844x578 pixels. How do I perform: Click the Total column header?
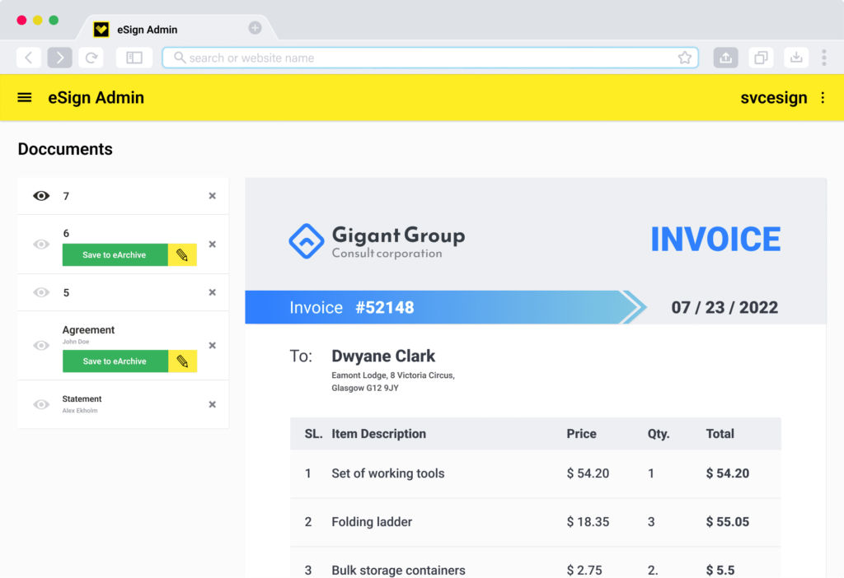coord(720,434)
